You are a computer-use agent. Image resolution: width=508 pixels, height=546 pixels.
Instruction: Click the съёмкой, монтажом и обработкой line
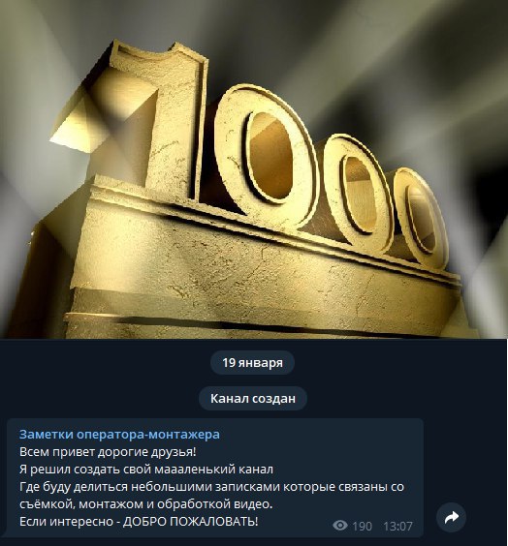[x=145, y=503]
